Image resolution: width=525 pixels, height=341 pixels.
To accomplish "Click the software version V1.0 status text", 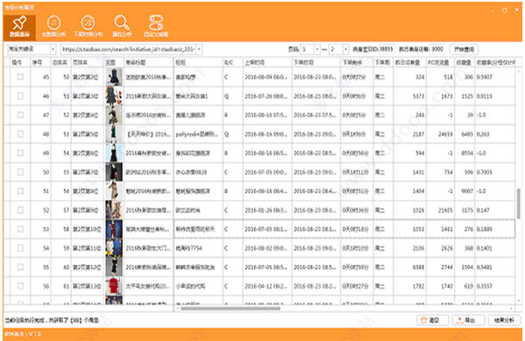I will pyautogui.click(x=23, y=334).
